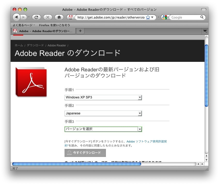The image size is (219, 185).
Task: Click the window resize grip corner
Action: [x=207, y=169]
